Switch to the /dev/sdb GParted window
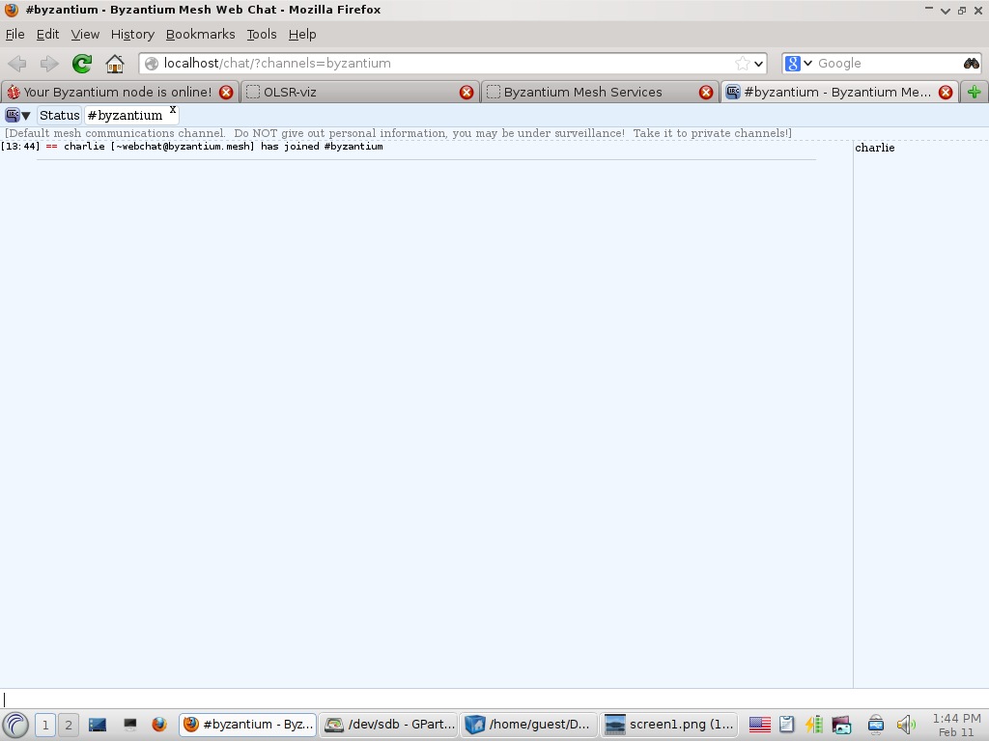The width and height of the screenshot is (989, 741). (390, 725)
